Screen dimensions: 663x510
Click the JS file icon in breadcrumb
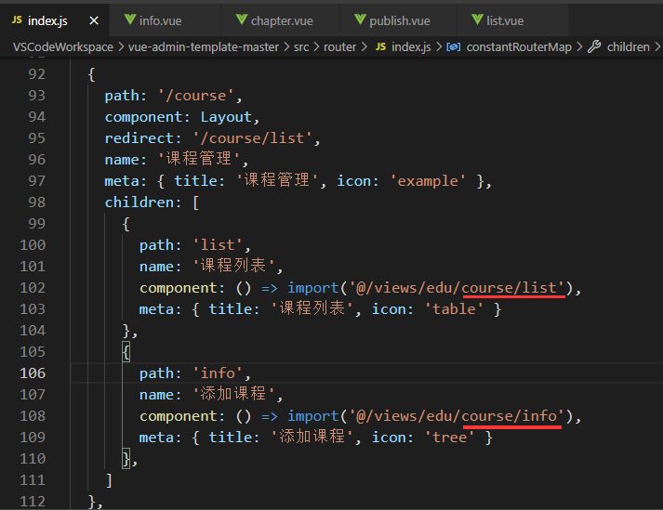tap(380, 46)
